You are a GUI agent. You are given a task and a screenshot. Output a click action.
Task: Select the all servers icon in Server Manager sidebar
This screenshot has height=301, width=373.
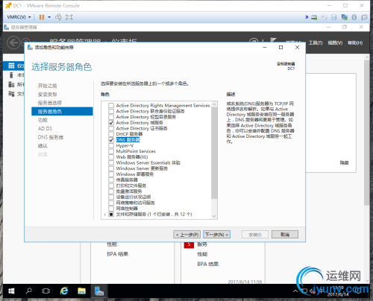(x=11, y=84)
